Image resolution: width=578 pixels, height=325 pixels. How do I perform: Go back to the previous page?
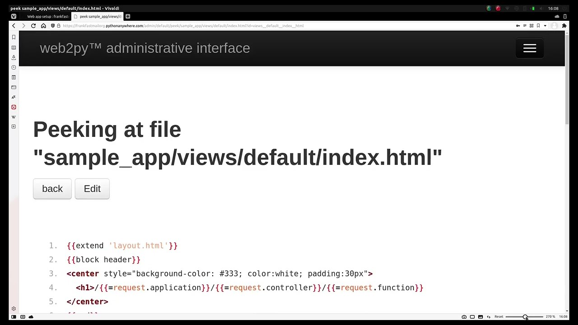pyautogui.click(x=14, y=26)
